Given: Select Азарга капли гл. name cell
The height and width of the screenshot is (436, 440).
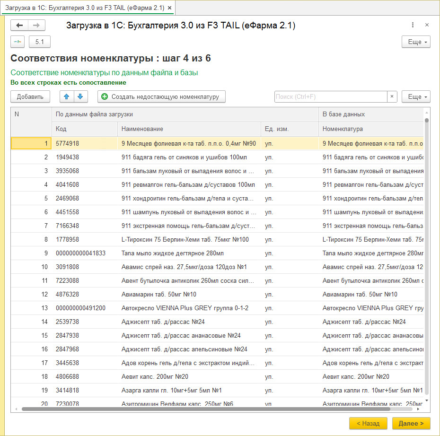Looking at the screenshot, I should coord(189,391).
